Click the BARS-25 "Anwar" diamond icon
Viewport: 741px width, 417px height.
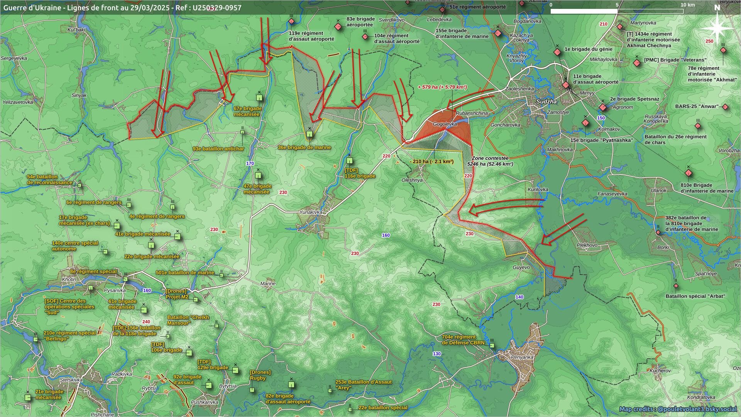tap(725, 107)
